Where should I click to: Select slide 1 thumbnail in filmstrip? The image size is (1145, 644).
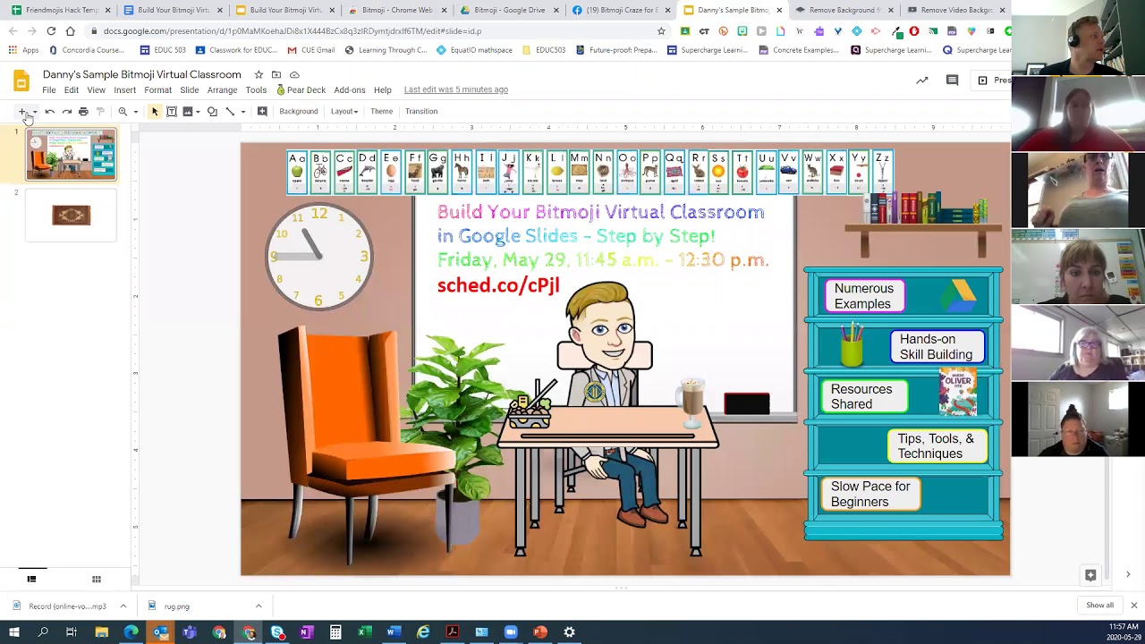coord(71,154)
